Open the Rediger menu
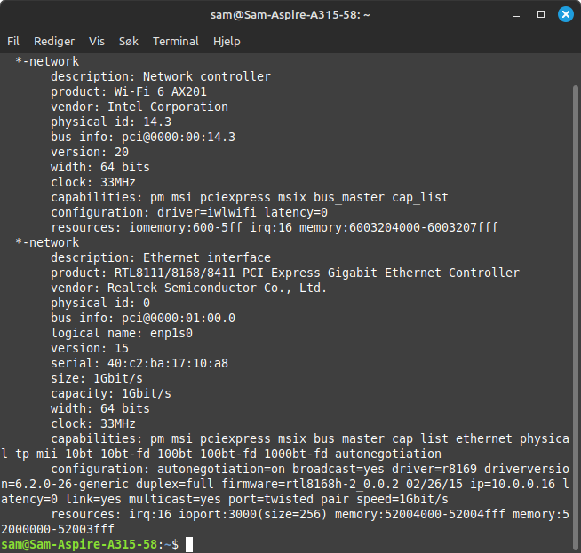Image resolution: width=581 pixels, height=553 pixels. point(54,41)
